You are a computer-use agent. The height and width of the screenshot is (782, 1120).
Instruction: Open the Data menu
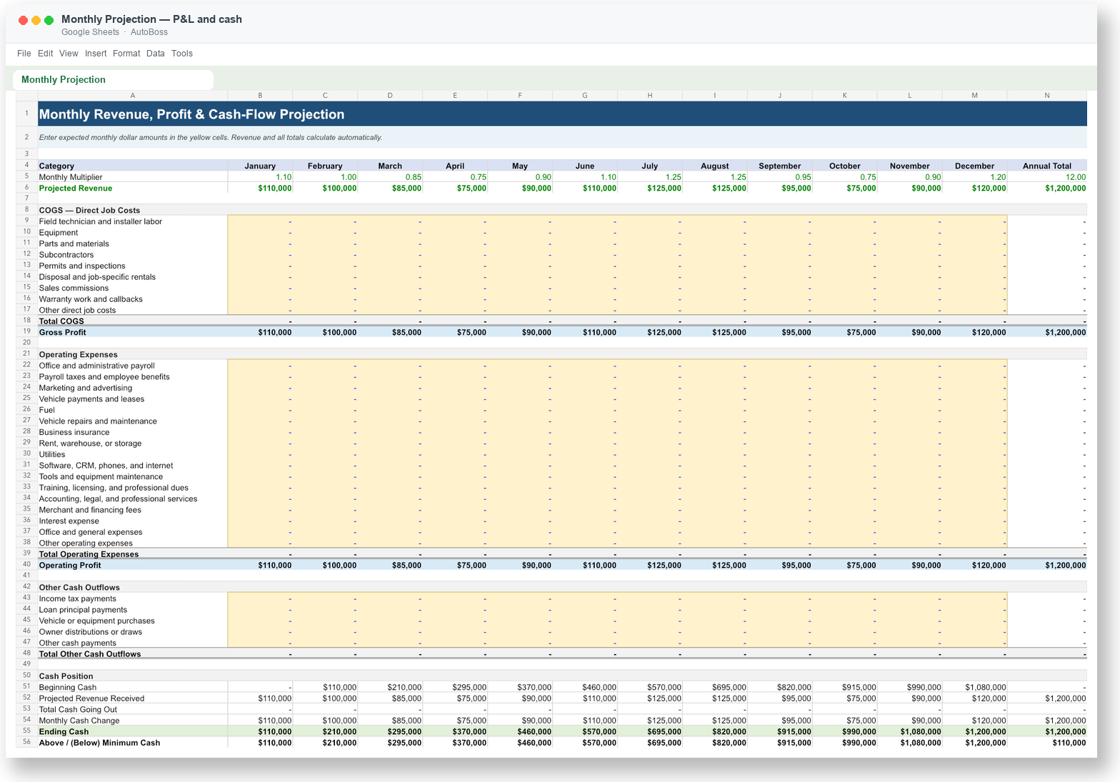[156, 54]
